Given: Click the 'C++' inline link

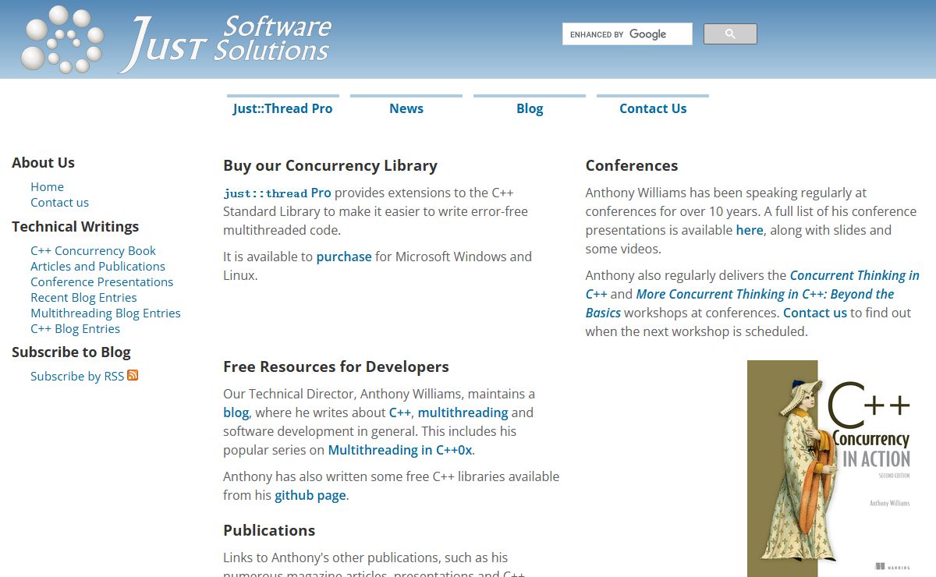Looking at the screenshot, I should click(x=400, y=412).
